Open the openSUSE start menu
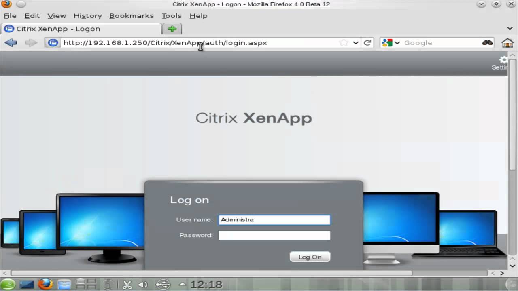This screenshot has height=291, width=518. point(8,285)
